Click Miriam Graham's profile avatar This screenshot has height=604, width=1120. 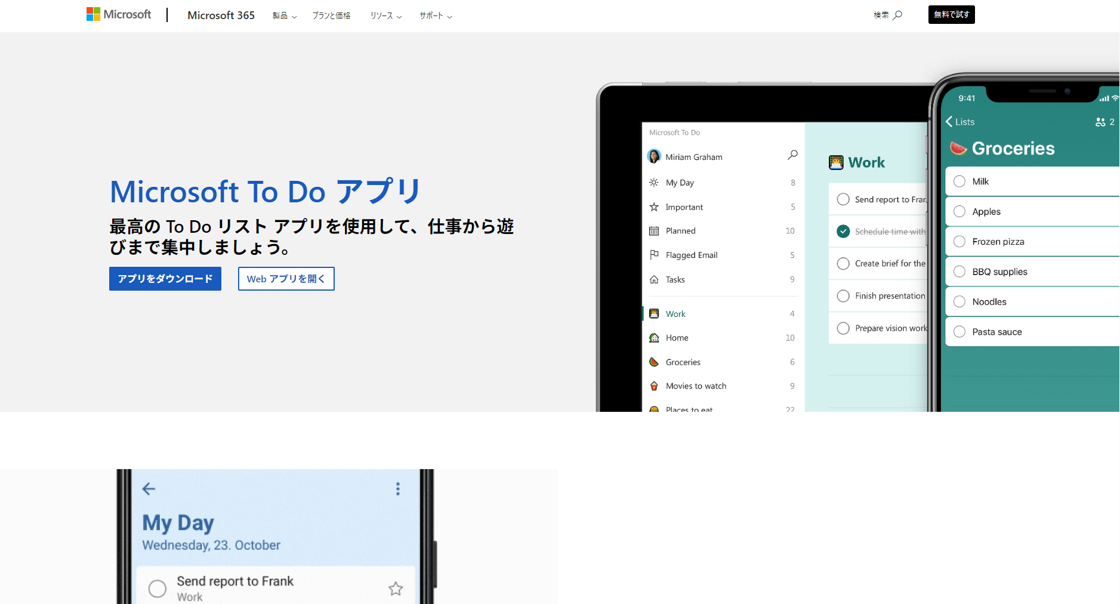click(x=654, y=156)
